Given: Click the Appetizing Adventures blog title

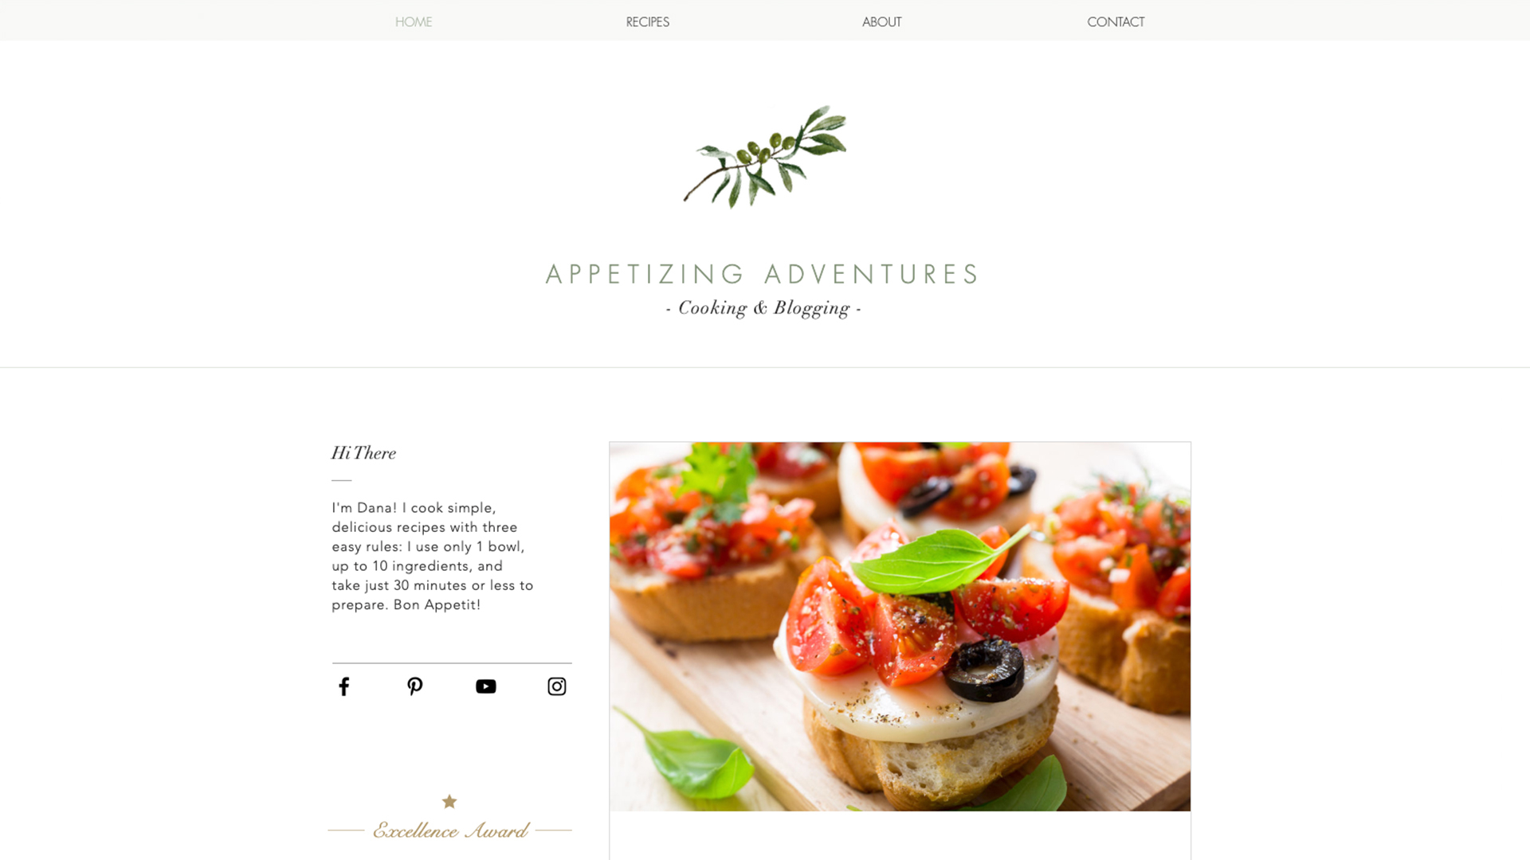Looking at the screenshot, I should point(764,274).
